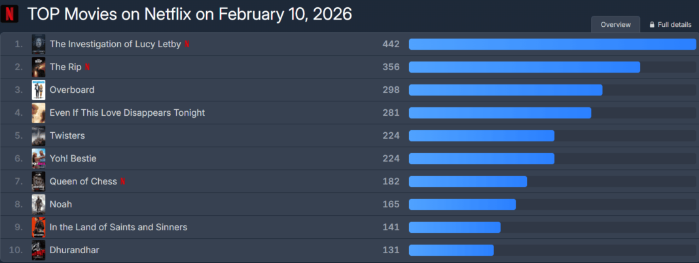Click the 442 points value

[391, 44]
